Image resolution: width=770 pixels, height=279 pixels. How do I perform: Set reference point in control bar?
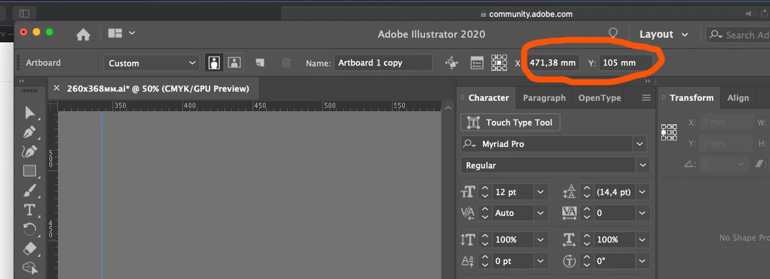click(499, 63)
